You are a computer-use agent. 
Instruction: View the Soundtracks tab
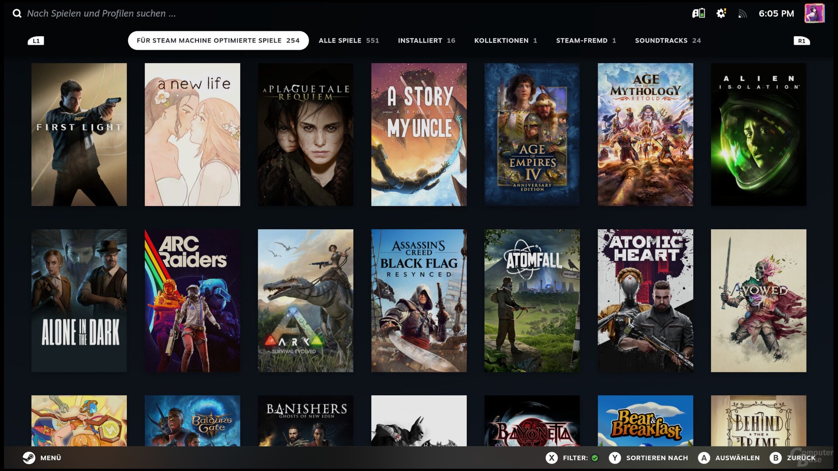click(668, 41)
